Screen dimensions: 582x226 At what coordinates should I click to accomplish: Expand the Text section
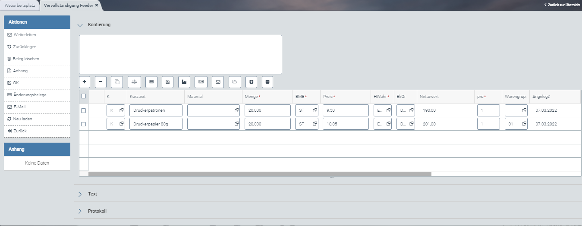coord(80,194)
